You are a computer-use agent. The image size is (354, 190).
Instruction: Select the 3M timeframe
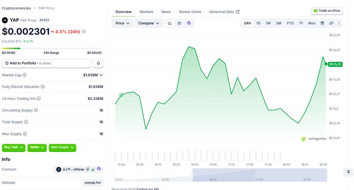click(x=279, y=23)
